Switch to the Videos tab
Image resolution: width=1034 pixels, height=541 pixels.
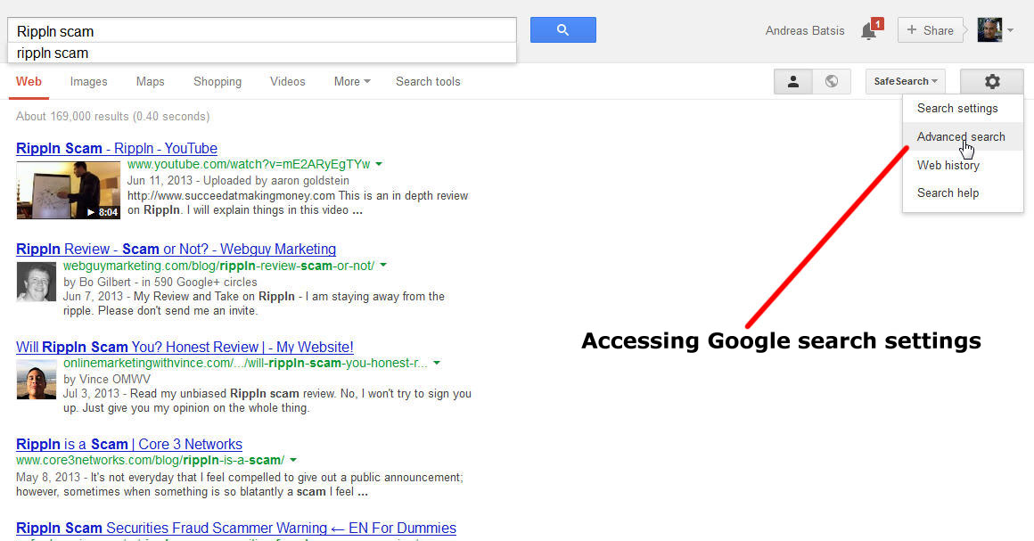click(x=288, y=81)
